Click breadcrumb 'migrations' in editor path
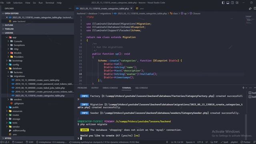The image size is (256, 144). click(x=106, y=14)
